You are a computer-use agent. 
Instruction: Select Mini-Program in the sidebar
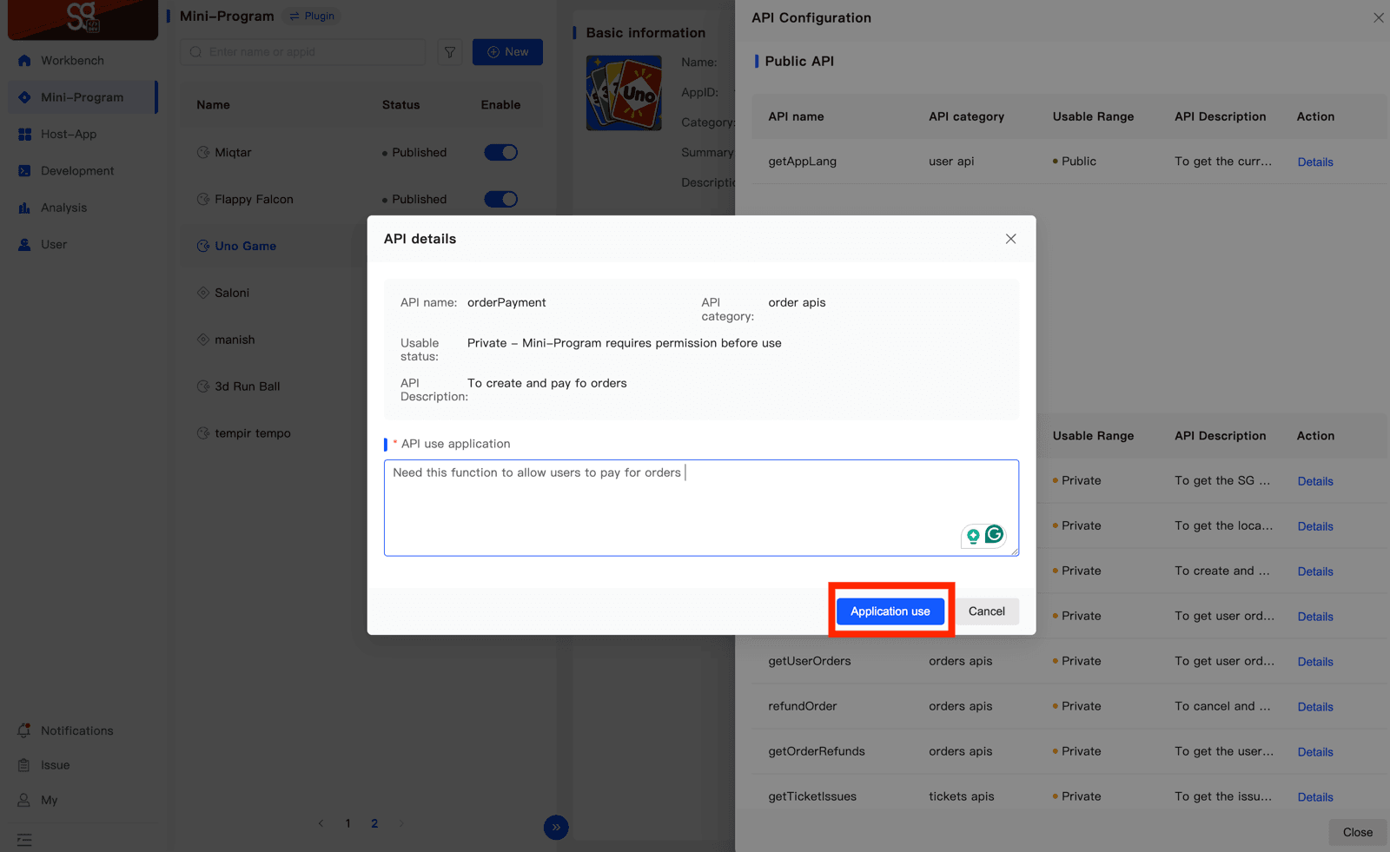coord(83,97)
